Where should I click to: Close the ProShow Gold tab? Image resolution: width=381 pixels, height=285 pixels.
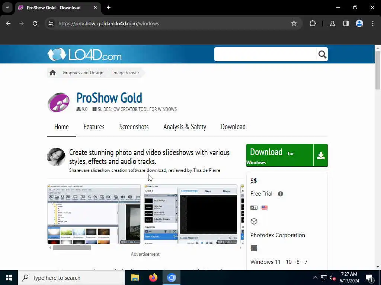click(x=95, y=7)
